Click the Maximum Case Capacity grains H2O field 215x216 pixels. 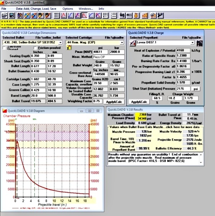pyautogui.click(x=101, y=83)
